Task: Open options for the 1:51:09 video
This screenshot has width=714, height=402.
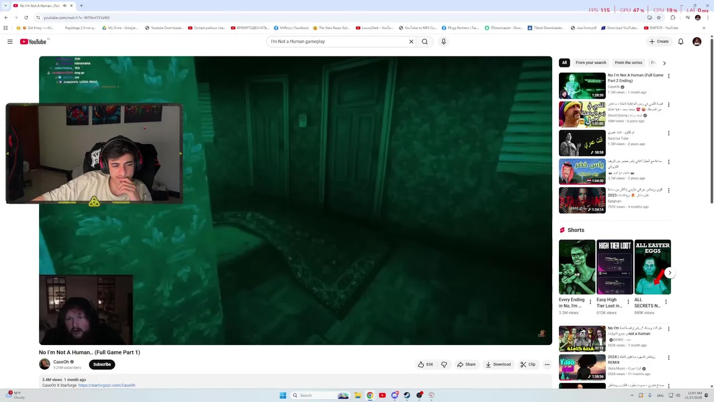Action: pos(669,104)
